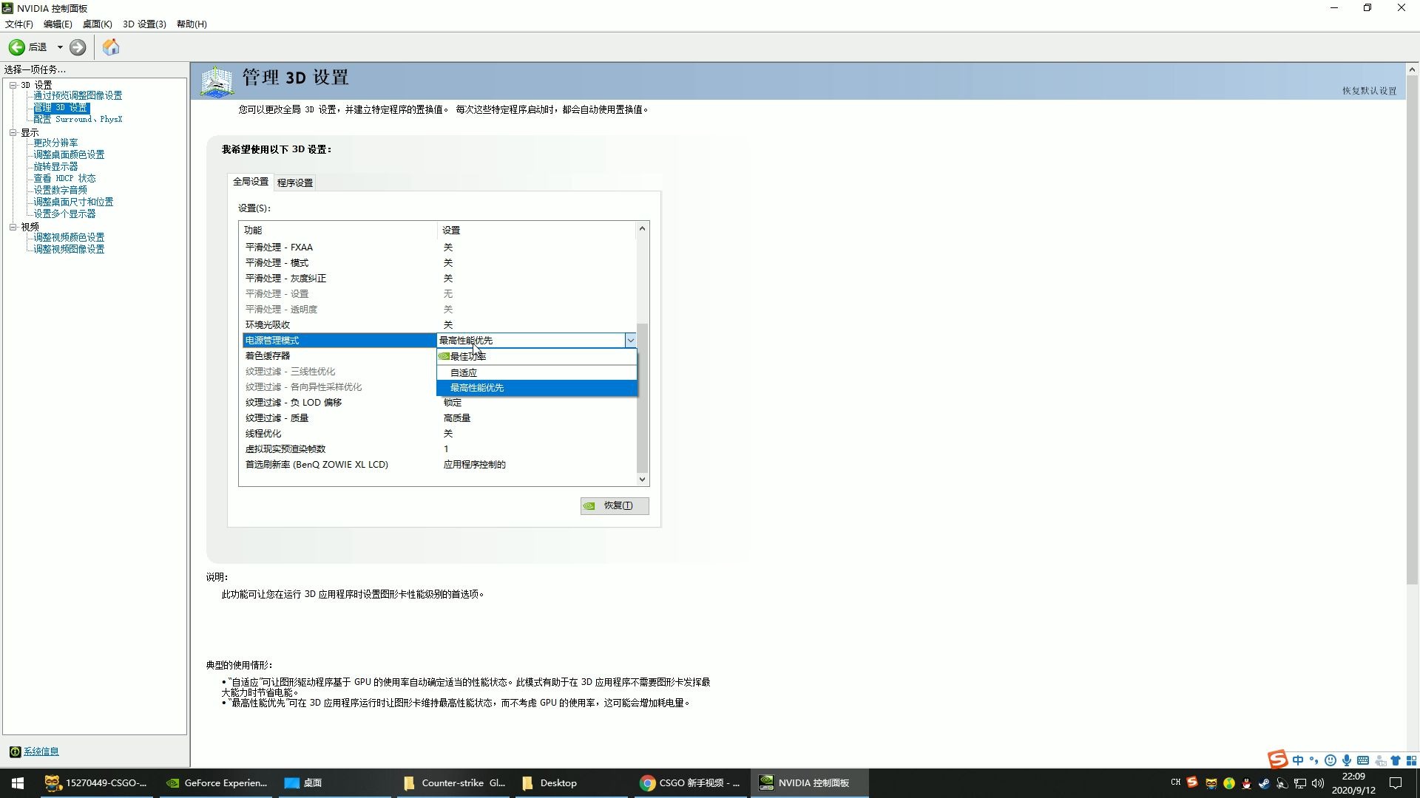Screen dimensions: 1420x798
Task: Open 配置 Surround、PhysX task
Action: [x=78, y=119]
